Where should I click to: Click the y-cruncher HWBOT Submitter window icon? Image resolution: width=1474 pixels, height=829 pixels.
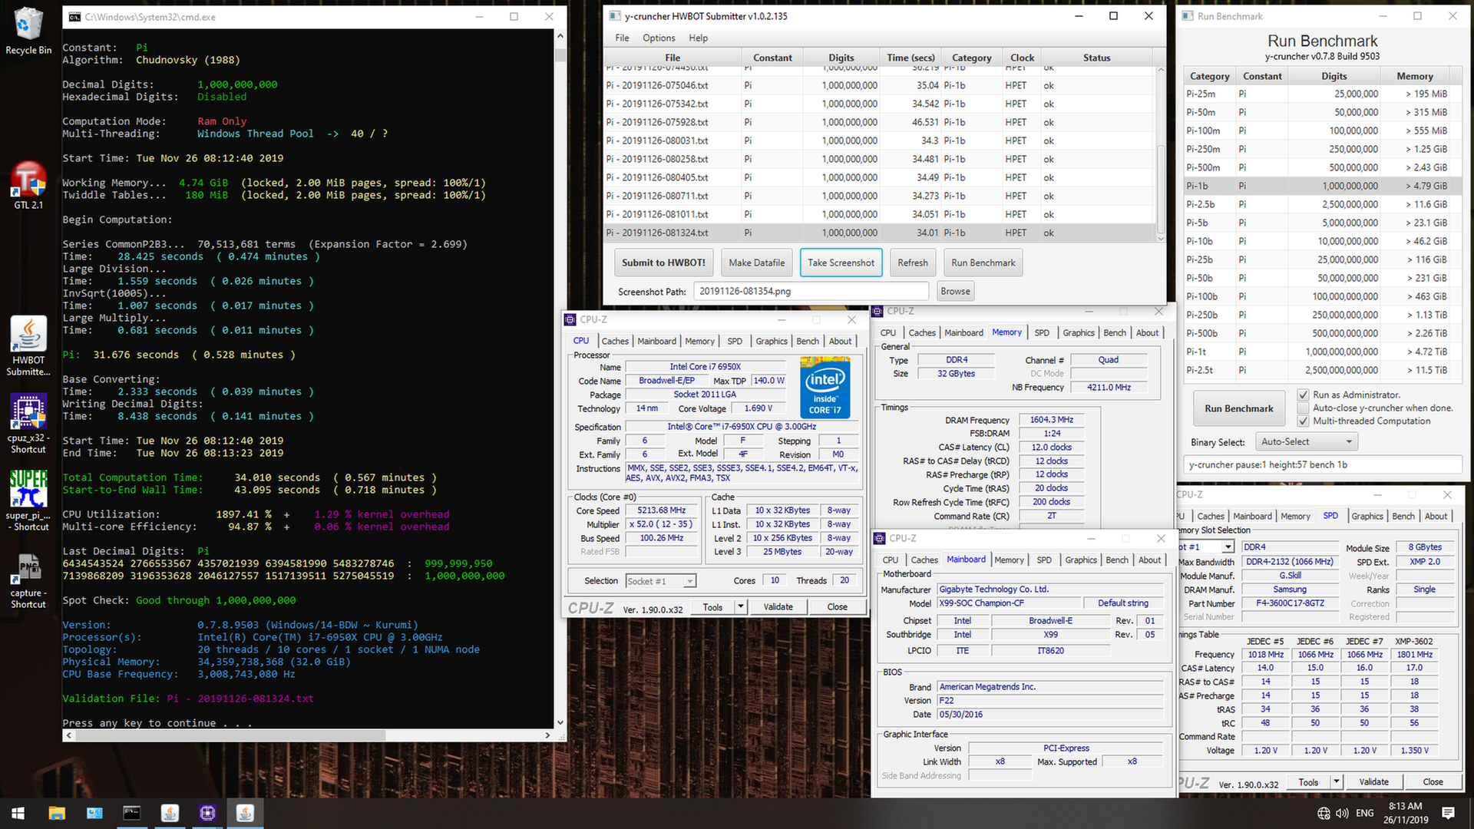(615, 16)
